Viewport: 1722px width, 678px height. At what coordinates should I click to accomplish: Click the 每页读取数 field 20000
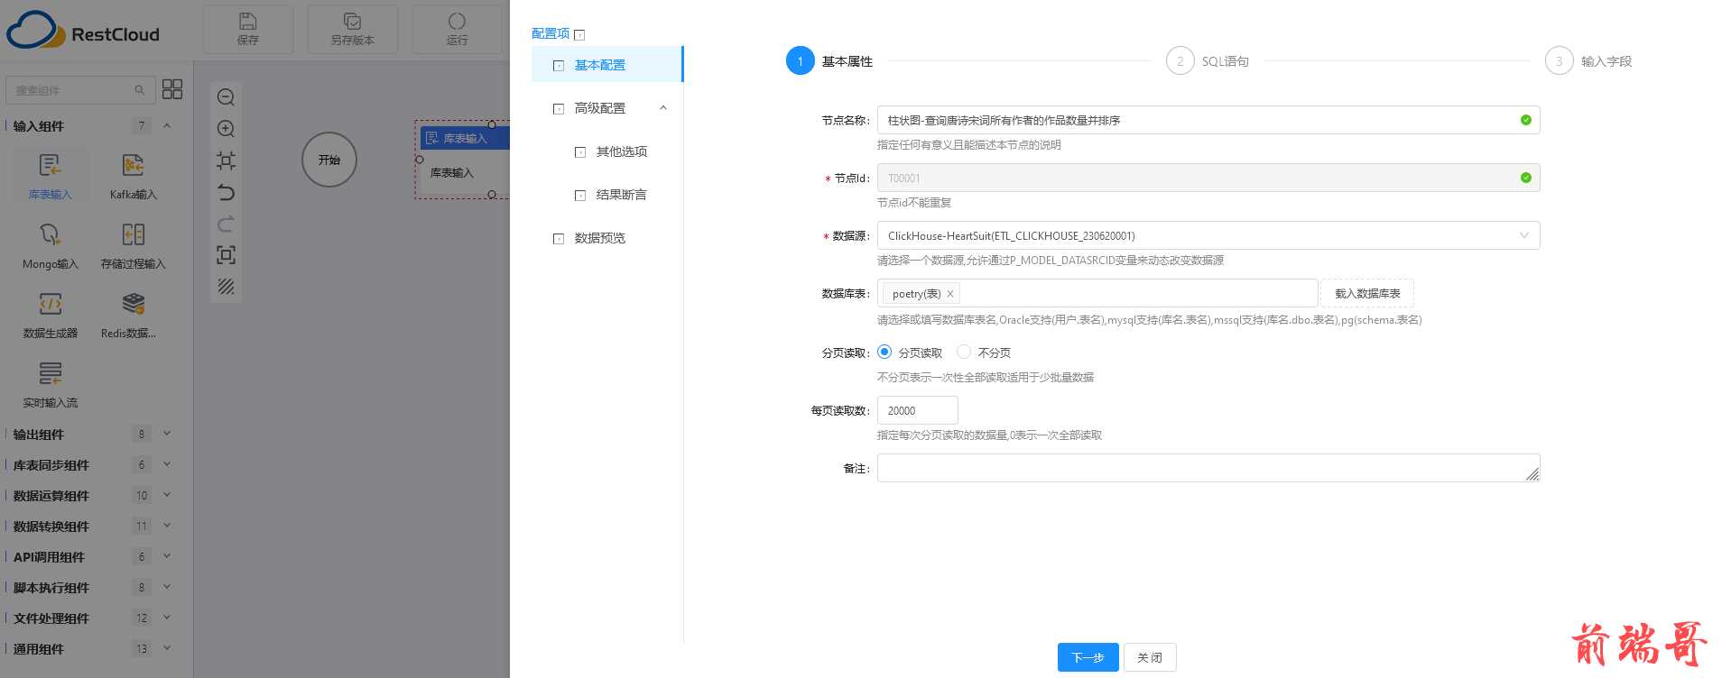[x=917, y=410]
